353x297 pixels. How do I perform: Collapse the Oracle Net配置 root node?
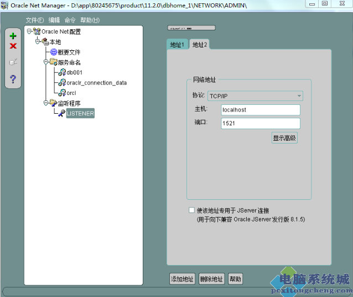(x=29, y=31)
